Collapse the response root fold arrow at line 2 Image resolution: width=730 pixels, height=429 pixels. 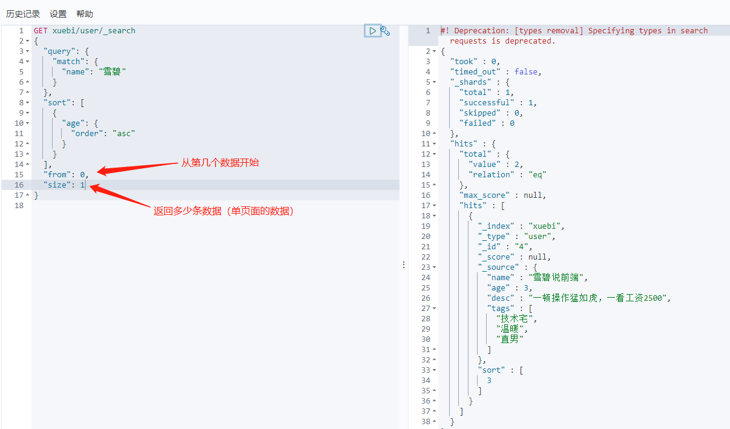(x=435, y=51)
